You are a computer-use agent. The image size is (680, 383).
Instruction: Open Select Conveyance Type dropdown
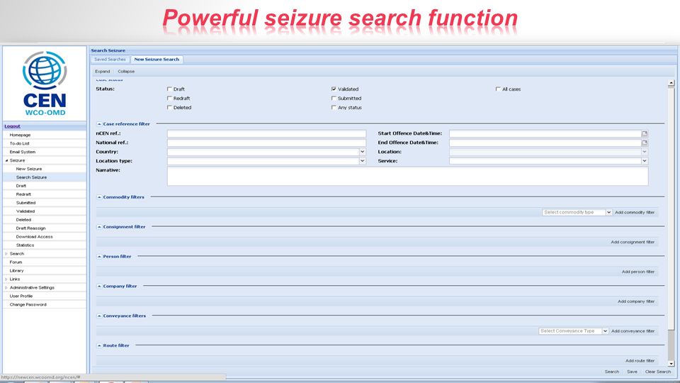[x=605, y=331]
